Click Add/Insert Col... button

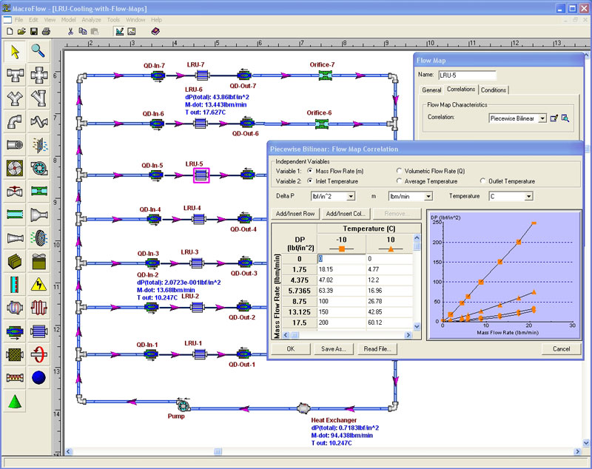coord(346,214)
